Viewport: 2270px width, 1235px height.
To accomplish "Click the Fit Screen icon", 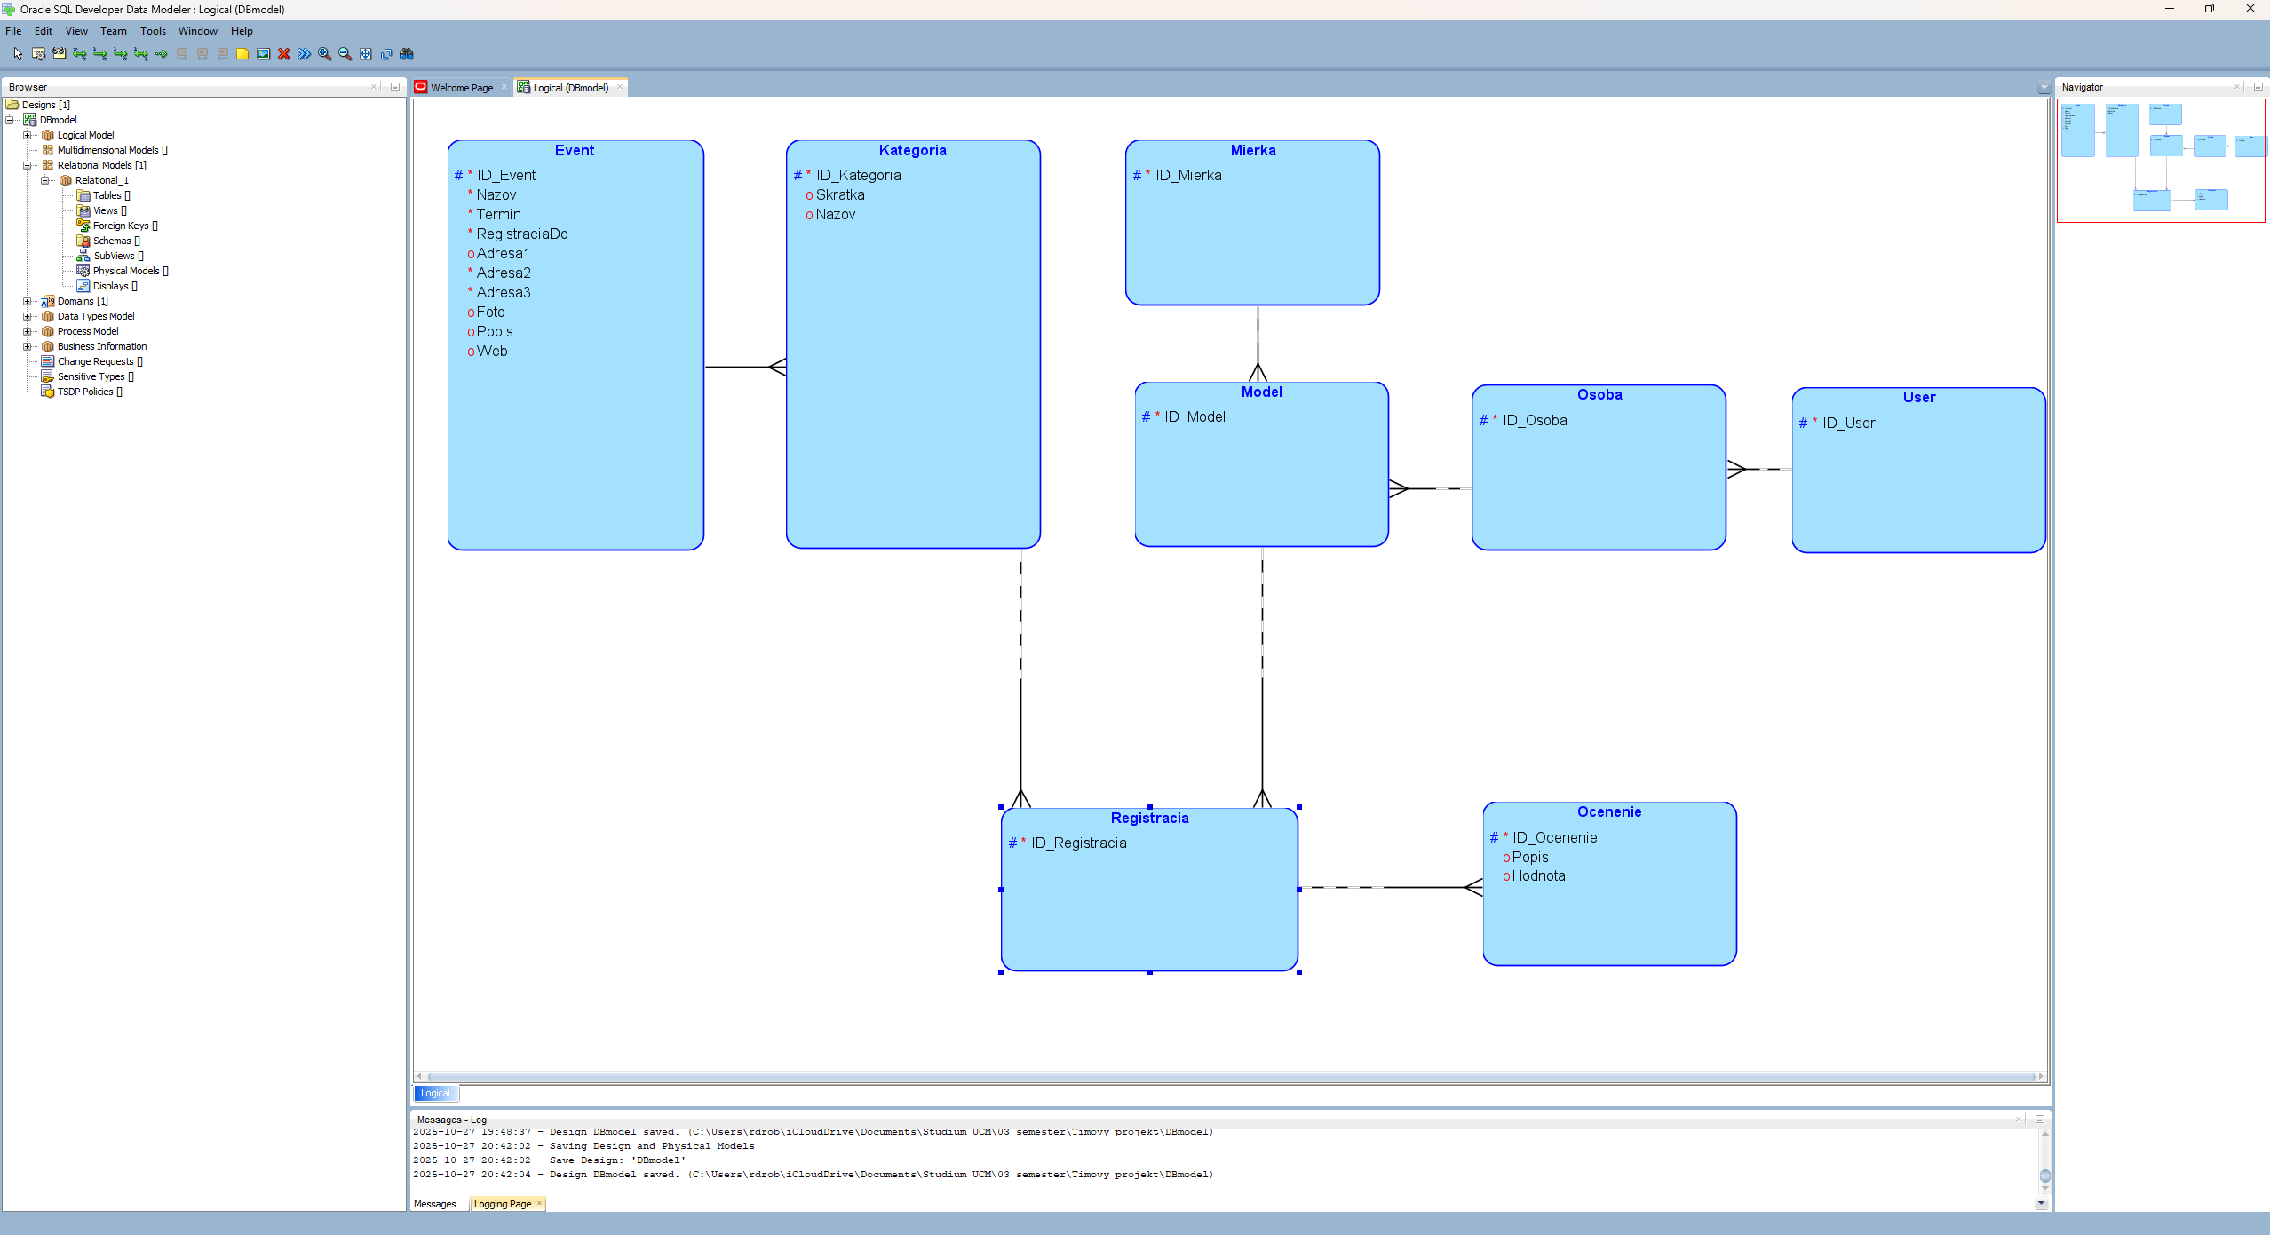I will 366,54.
